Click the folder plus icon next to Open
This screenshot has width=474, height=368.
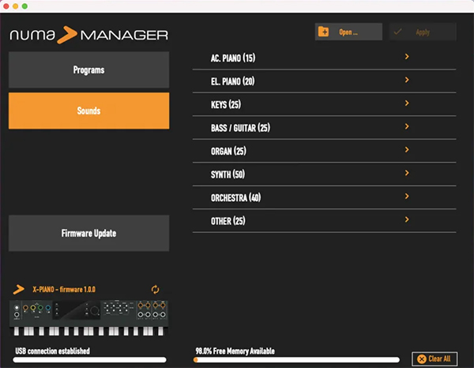coord(323,32)
